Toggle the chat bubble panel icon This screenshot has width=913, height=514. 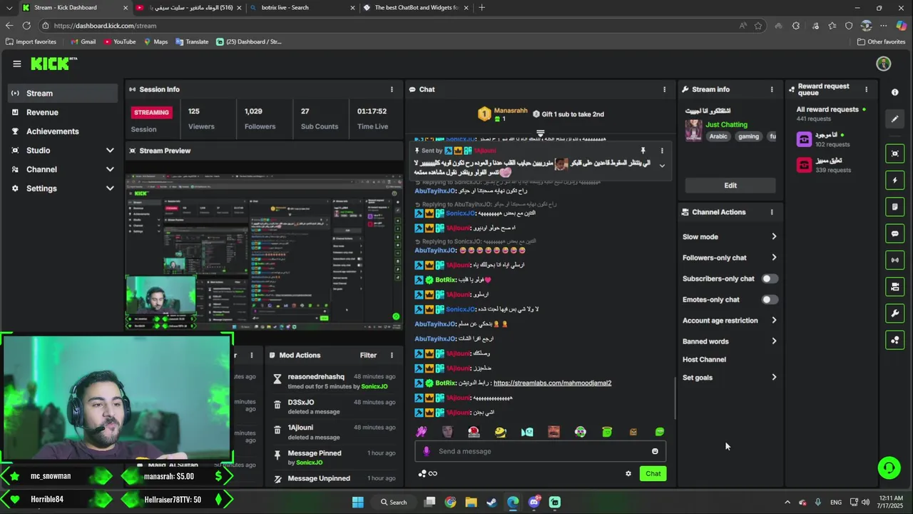895,233
